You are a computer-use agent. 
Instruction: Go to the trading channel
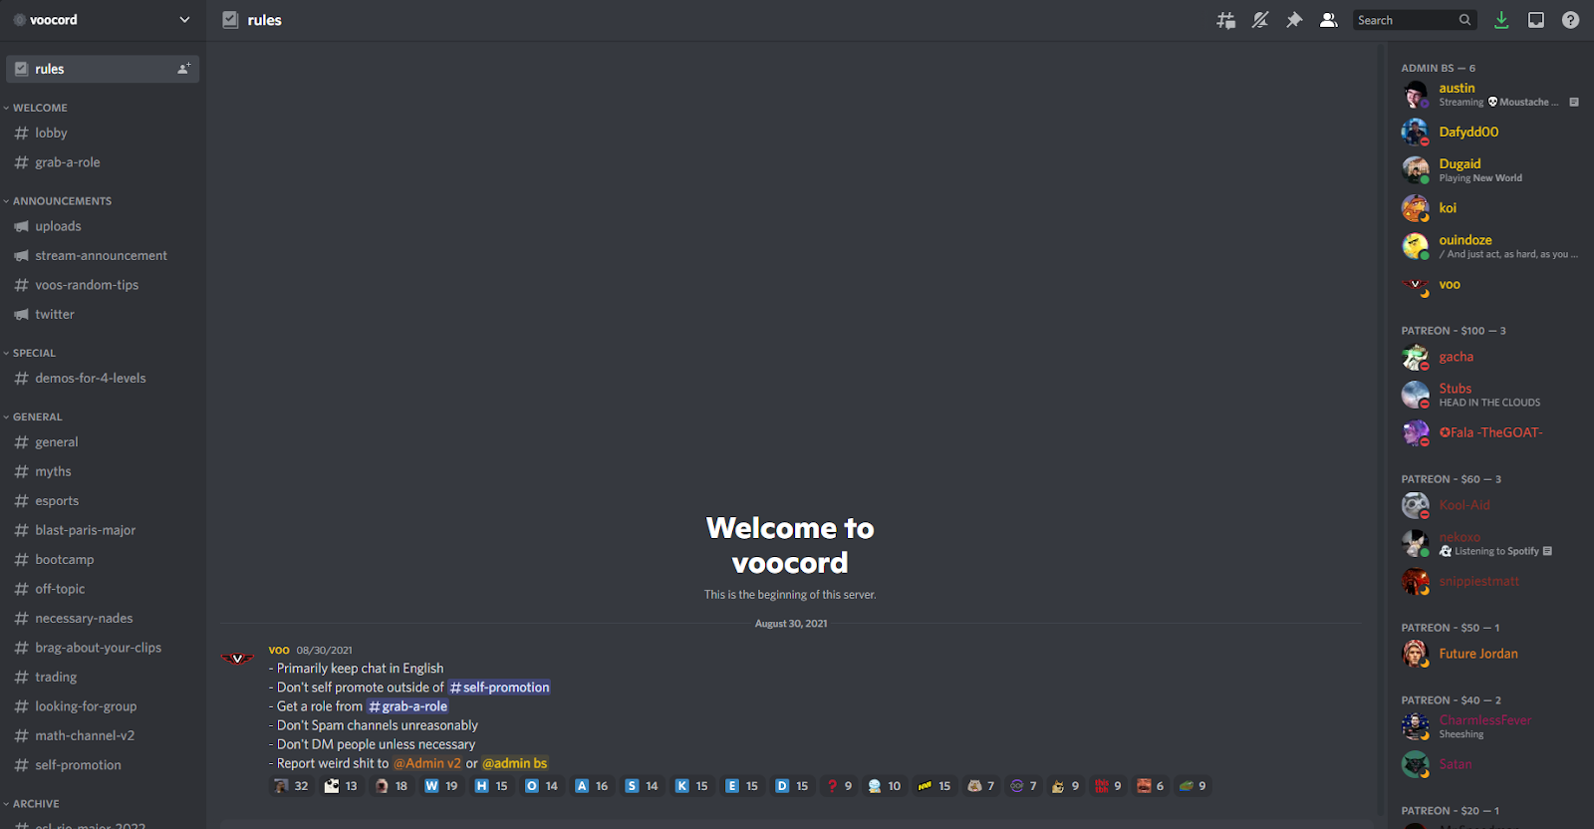tap(103, 677)
